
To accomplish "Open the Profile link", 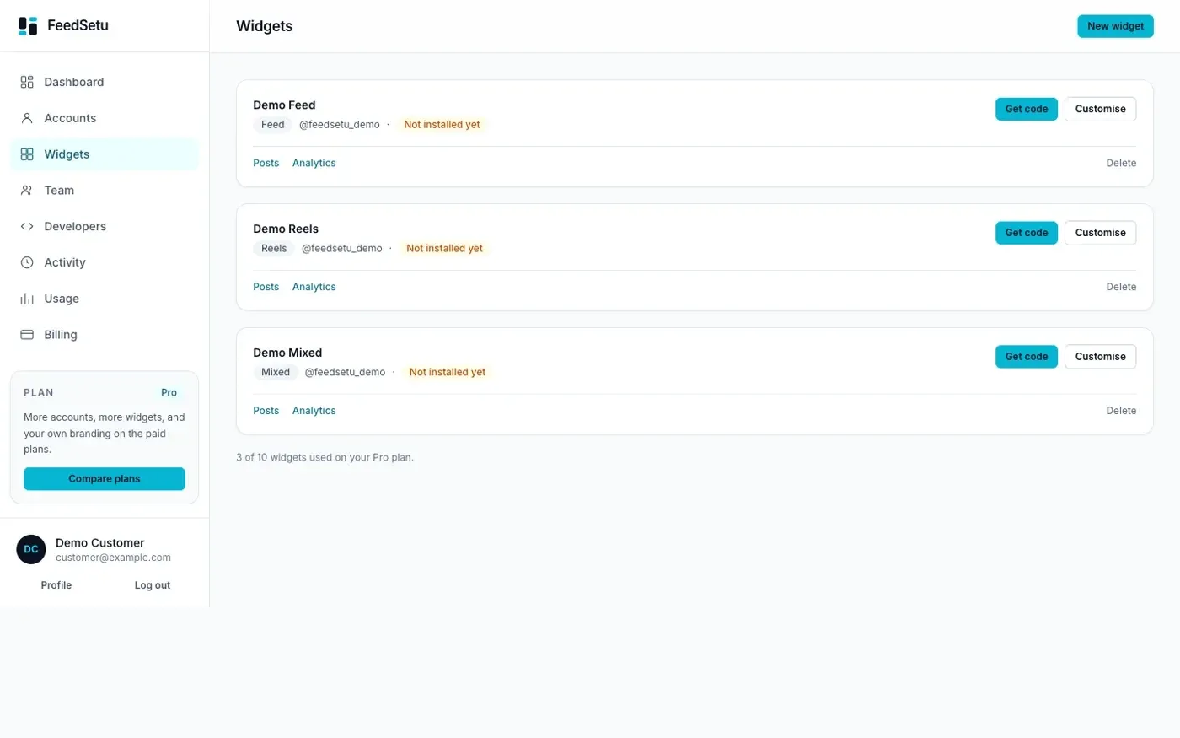I will [56, 585].
